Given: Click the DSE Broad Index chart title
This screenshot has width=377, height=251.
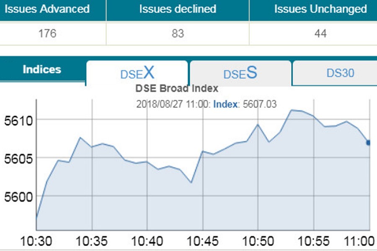Looking at the screenshot, I should pos(177,89).
